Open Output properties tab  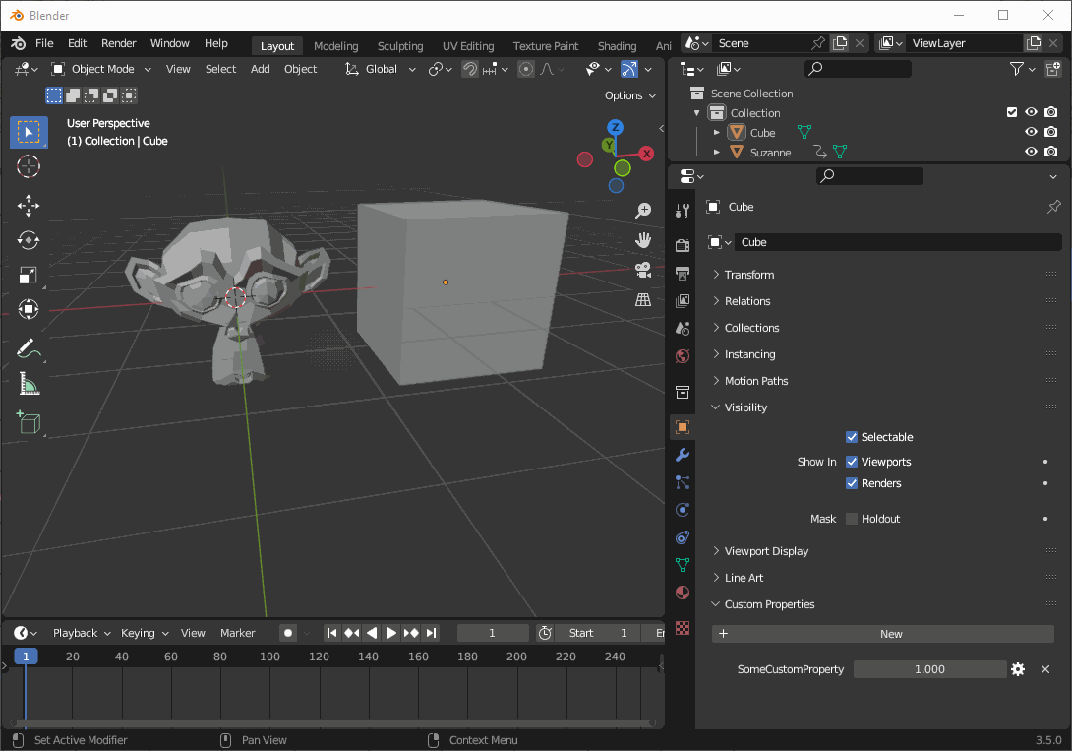point(683,274)
